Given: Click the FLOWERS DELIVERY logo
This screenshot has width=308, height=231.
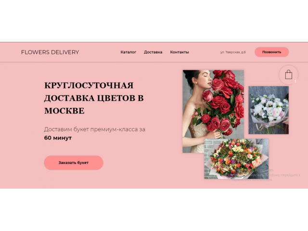Looking at the screenshot, I should [50, 52].
